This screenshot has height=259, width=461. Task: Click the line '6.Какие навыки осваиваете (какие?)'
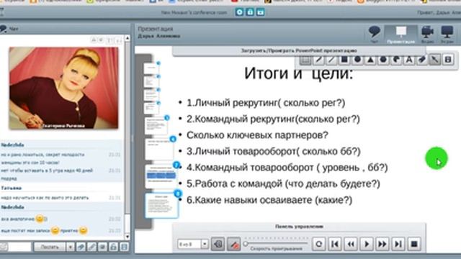tap(269, 200)
